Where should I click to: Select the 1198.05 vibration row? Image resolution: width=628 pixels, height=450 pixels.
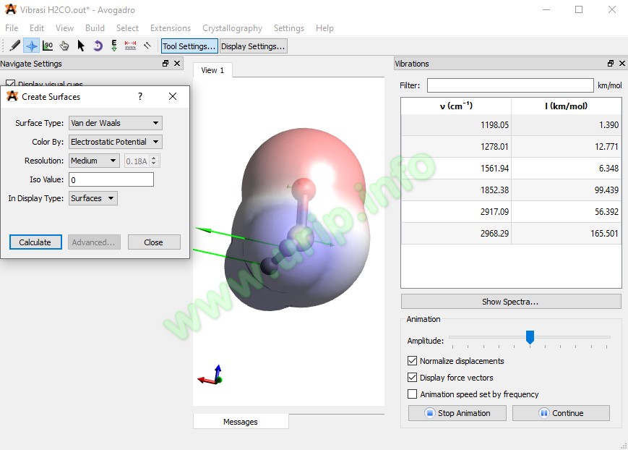(x=511, y=124)
